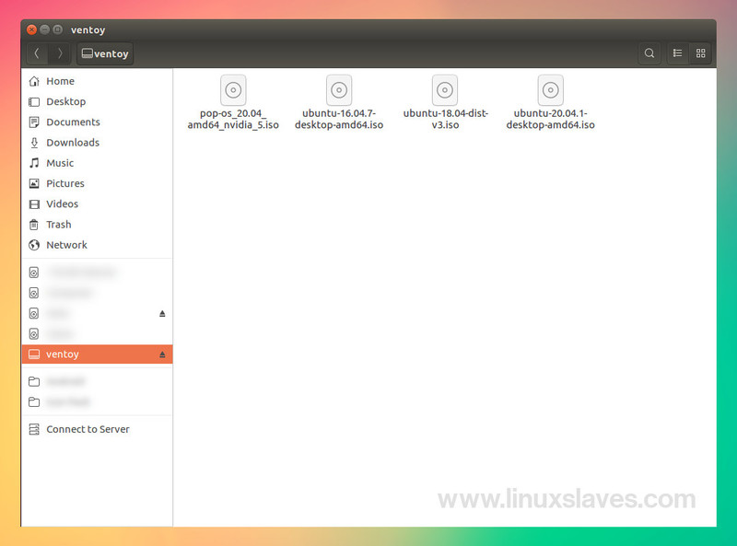This screenshot has height=546, width=737.
Task: Open Connect to Server
Action: pyautogui.click(x=97, y=429)
